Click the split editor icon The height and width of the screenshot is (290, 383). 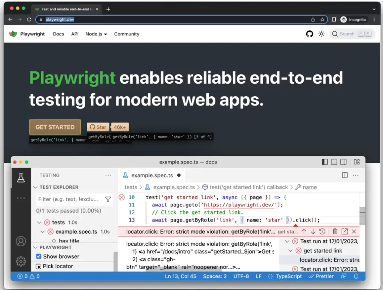point(345,175)
